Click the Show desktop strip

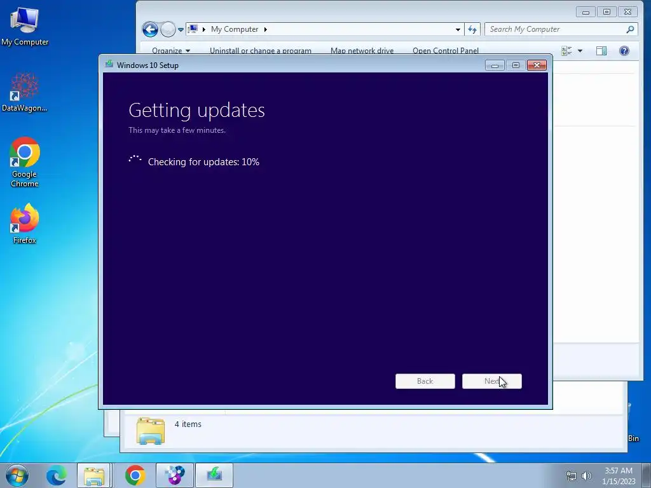pyautogui.click(x=647, y=475)
